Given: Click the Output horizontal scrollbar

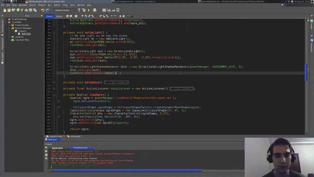Looking at the screenshot, I should (x=127, y=171).
